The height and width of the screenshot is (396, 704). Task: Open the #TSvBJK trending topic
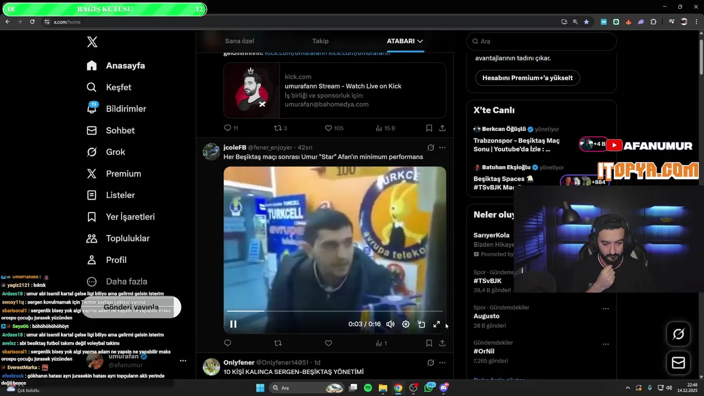coord(487,281)
